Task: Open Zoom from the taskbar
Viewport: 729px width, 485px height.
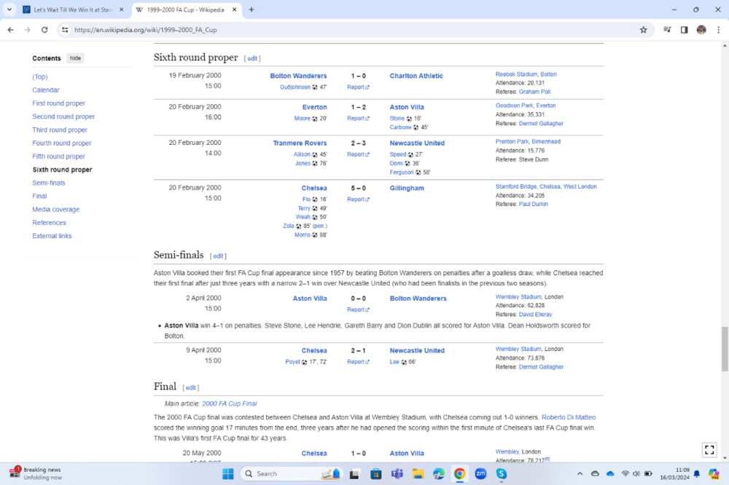Action: tap(480, 474)
